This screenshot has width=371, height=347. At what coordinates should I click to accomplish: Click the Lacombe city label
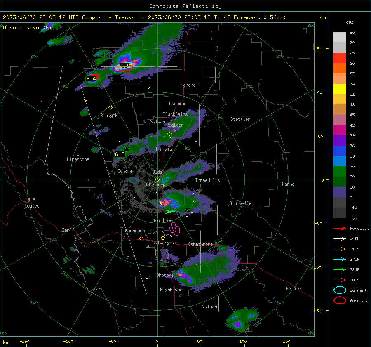(x=178, y=104)
